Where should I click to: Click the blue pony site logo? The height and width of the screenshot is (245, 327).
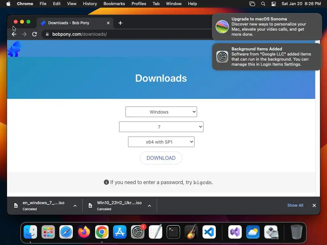(15, 49)
